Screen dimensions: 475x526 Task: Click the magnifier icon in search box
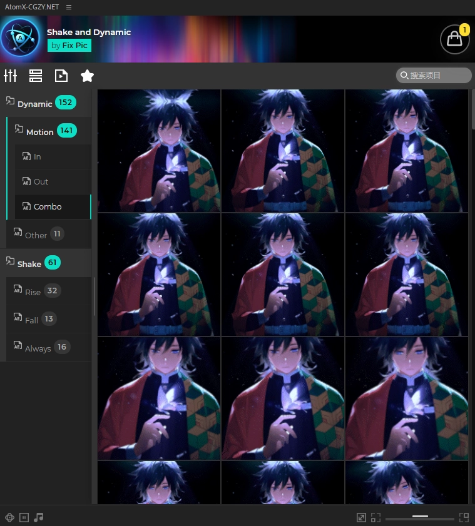click(404, 75)
